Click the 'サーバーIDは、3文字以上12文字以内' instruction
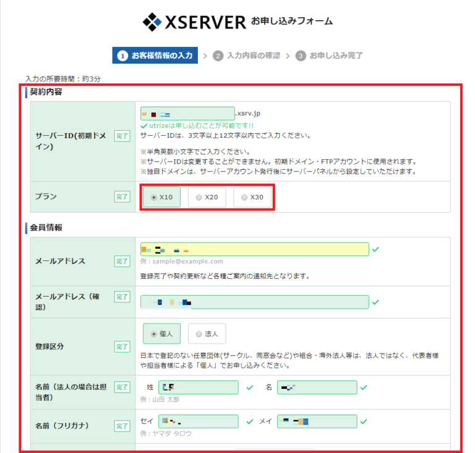The image size is (475, 453). point(226,135)
